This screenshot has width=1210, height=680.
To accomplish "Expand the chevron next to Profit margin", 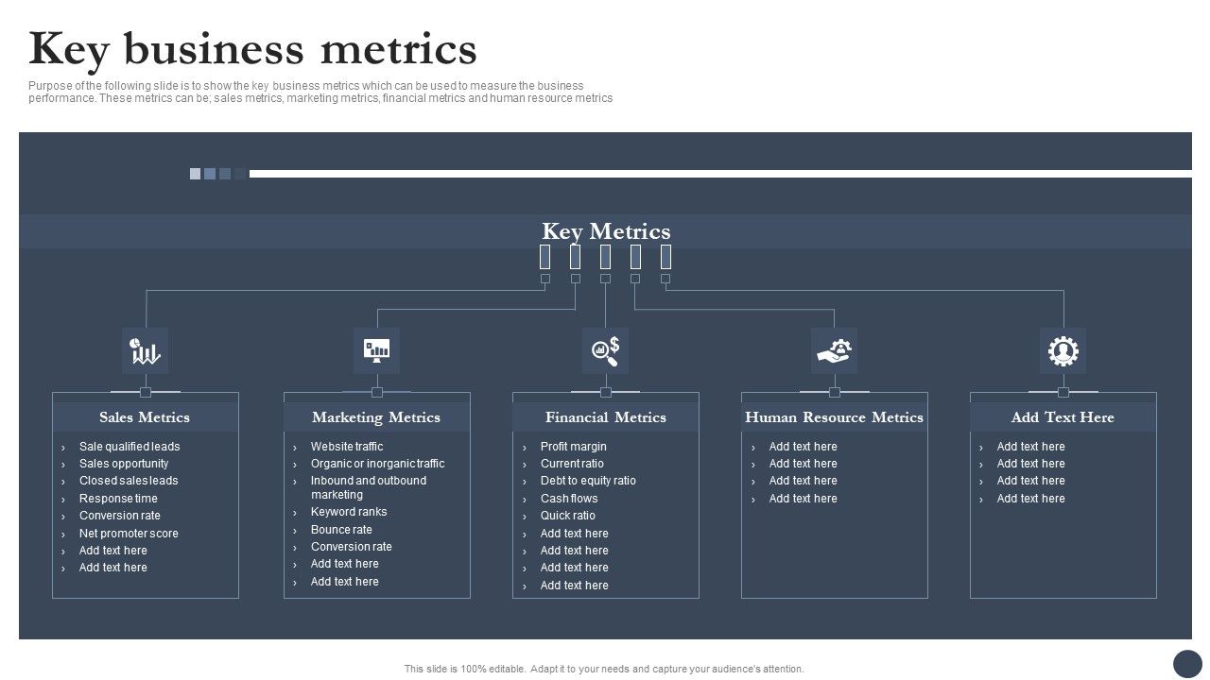I will click(527, 446).
